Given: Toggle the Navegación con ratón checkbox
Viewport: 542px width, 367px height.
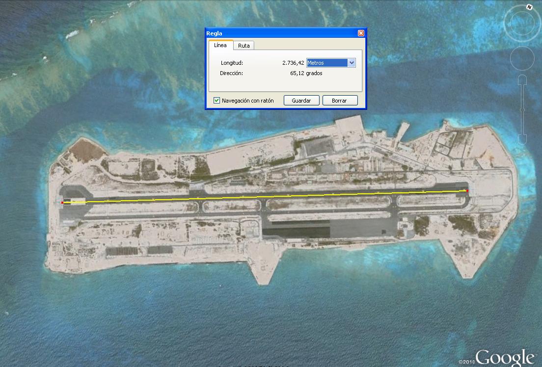Looking at the screenshot, I should [217, 101].
